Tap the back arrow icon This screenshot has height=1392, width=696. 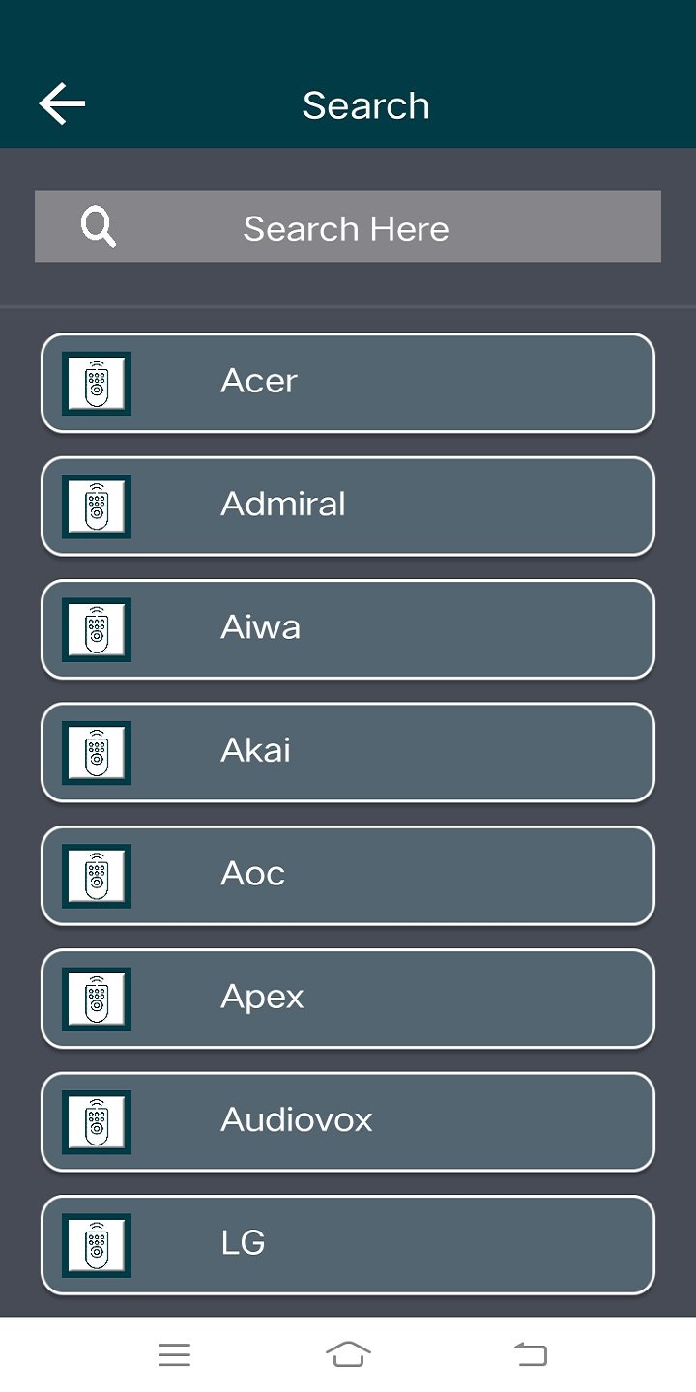(x=62, y=104)
